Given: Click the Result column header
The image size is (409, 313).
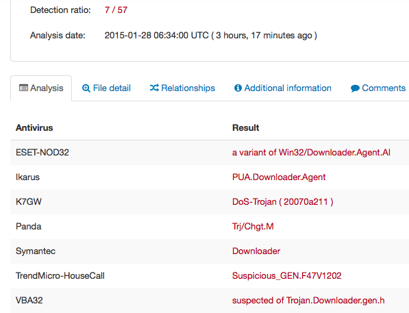Looking at the screenshot, I should [x=245, y=128].
